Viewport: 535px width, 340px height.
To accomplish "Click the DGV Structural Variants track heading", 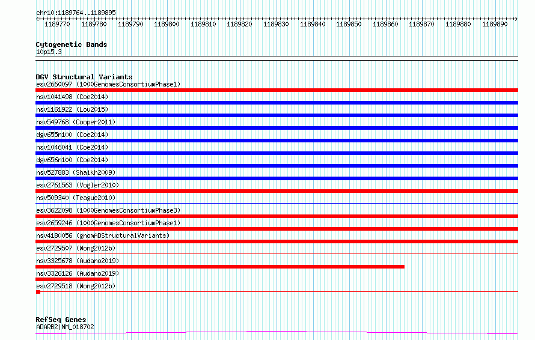I will (x=84, y=77).
